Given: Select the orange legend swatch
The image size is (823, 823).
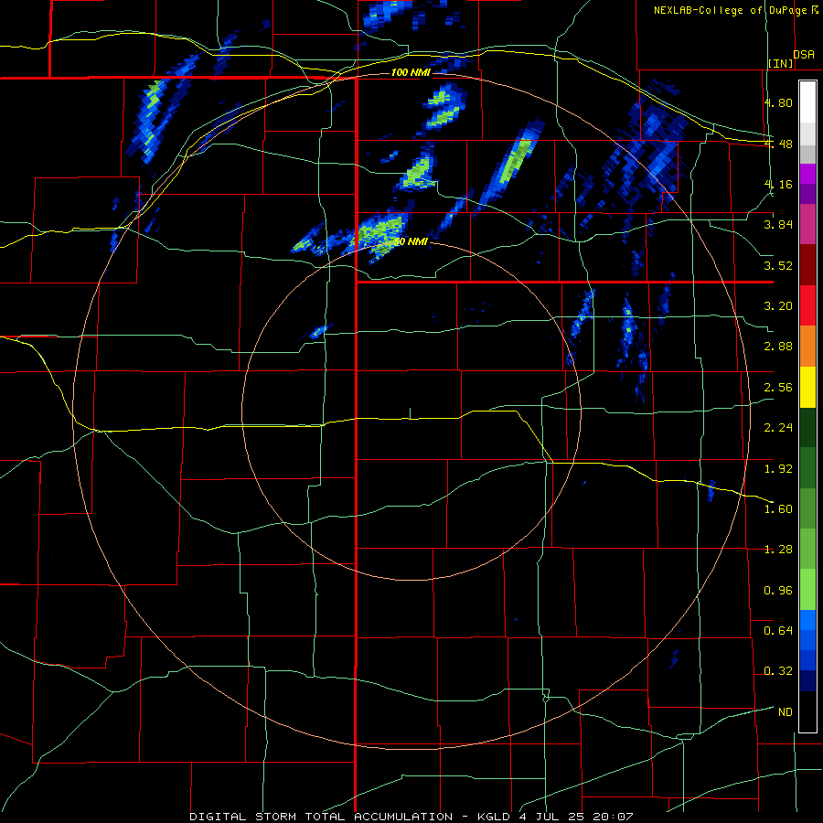Looking at the screenshot, I should click(x=807, y=347).
